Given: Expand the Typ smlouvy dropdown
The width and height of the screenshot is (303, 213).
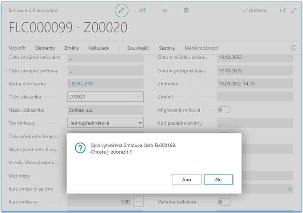Looking at the screenshot, I should click(x=140, y=123).
